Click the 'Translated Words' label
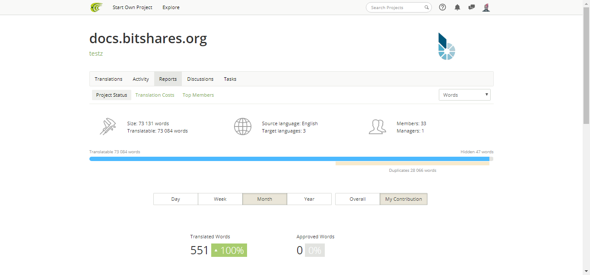 point(210,237)
